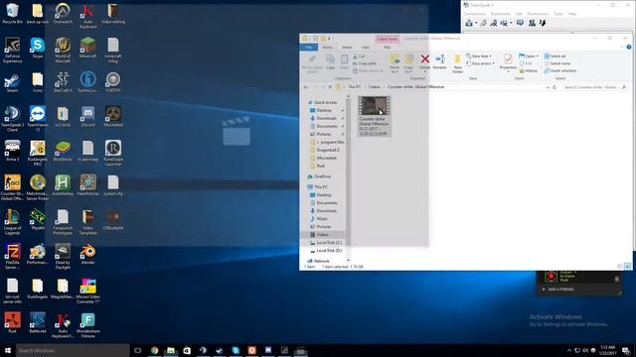Image resolution: width=636 pixels, height=357 pixels.
Task: Open the Blender desktop icon
Action: click(x=87, y=254)
